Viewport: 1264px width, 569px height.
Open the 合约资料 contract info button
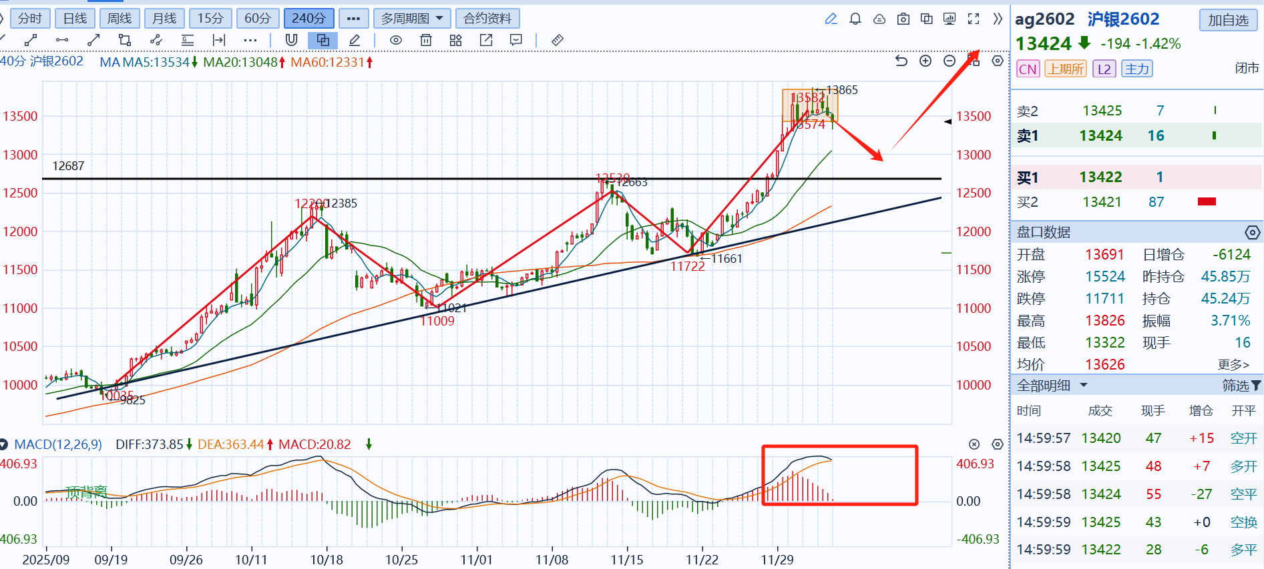coord(487,19)
